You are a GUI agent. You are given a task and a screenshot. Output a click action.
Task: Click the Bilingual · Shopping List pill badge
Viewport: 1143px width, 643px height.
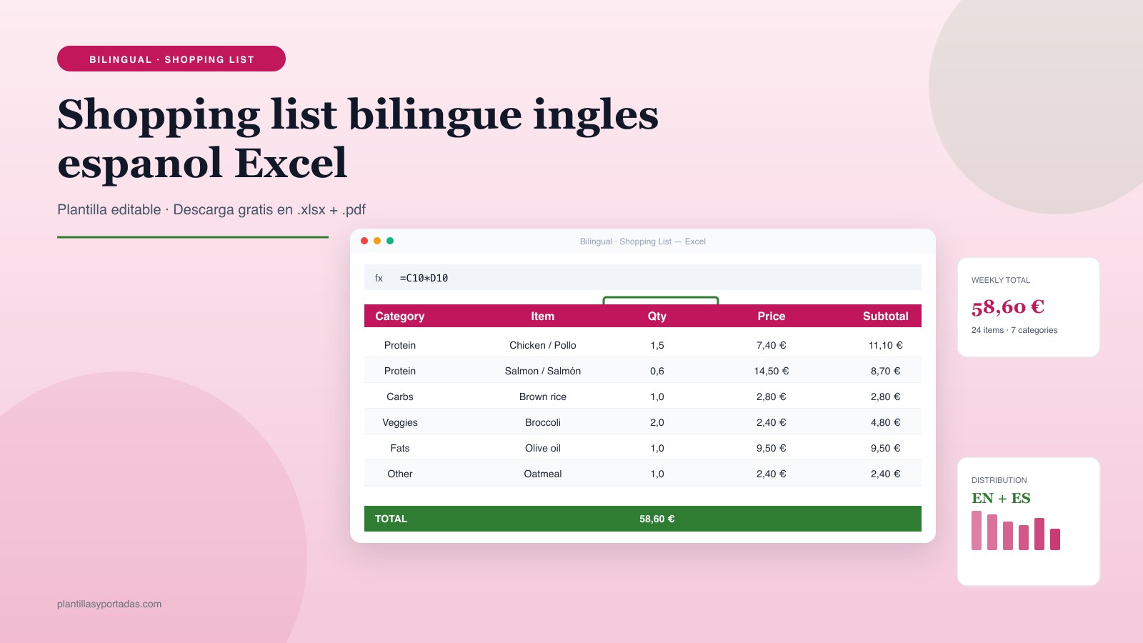click(x=171, y=59)
